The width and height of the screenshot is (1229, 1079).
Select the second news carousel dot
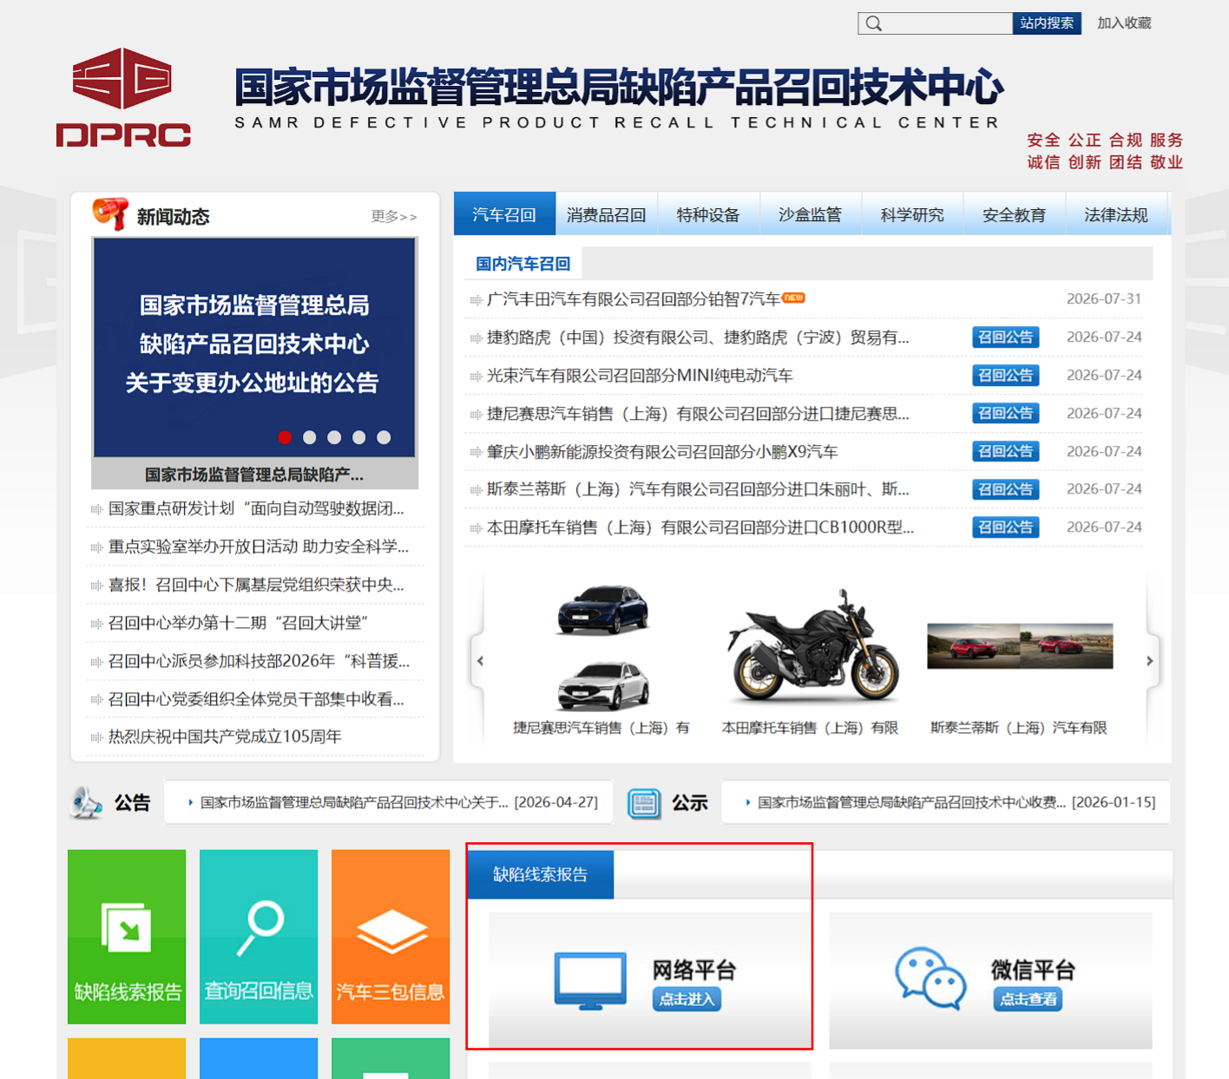(x=309, y=437)
